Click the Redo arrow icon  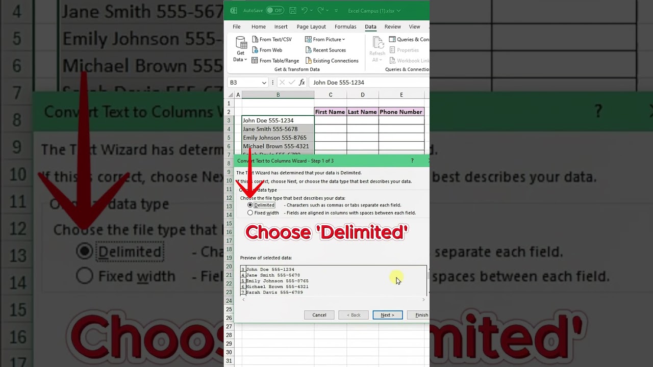(x=320, y=10)
